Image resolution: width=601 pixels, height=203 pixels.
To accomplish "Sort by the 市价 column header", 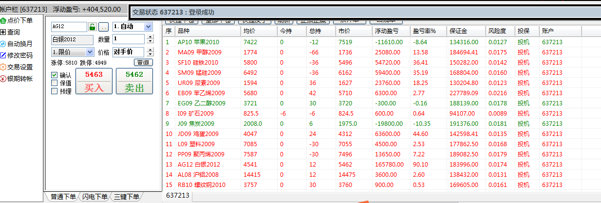I will click(354, 31).
